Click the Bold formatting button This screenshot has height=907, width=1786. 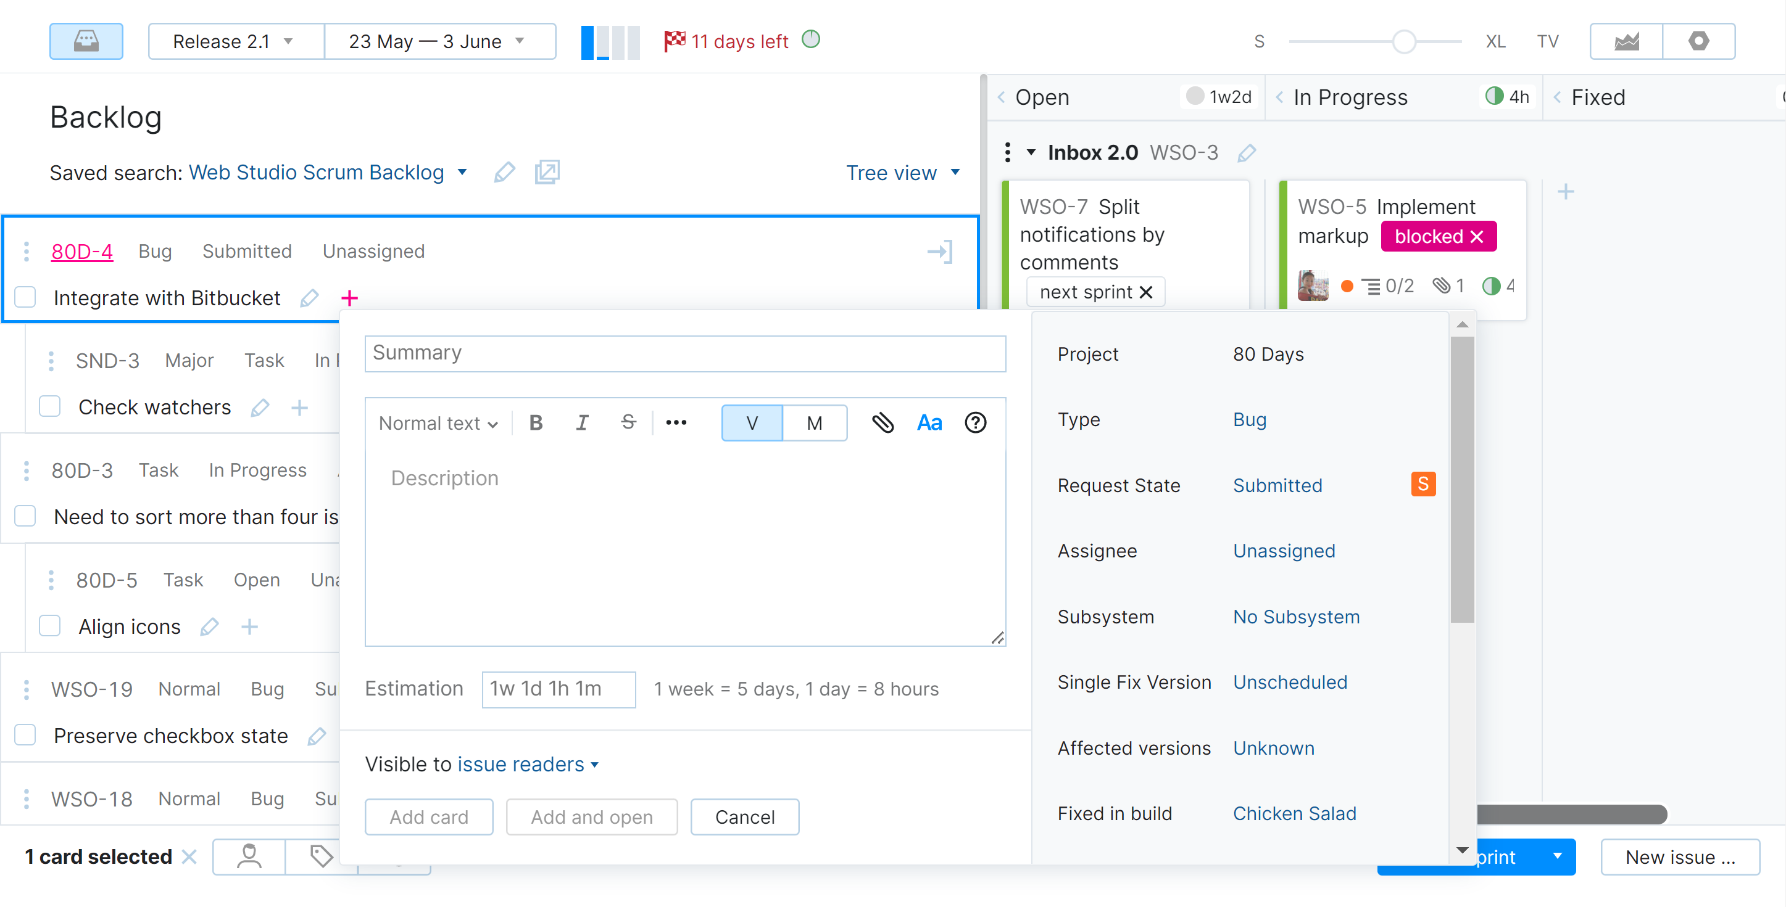click(535, 422)
